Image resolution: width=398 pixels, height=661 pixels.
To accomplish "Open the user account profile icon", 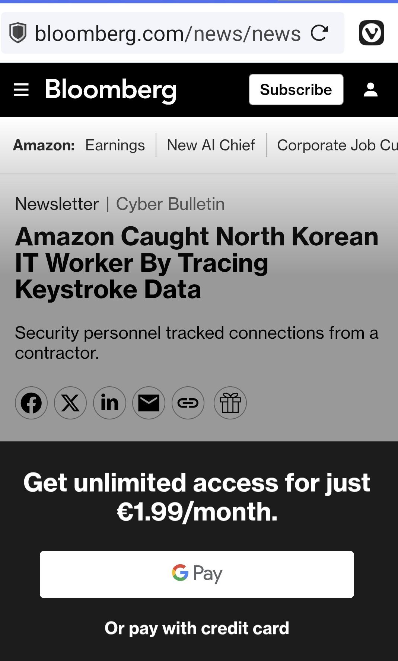I will tap(370, 90).
